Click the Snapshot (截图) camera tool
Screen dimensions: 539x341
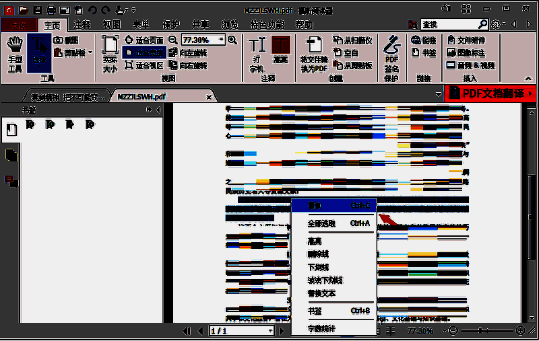[x=66, y=40]
